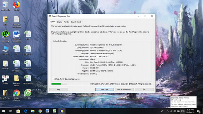Image resolution: width=203 pixels, height=114 pixels.
Task: Go to the Input tab
Action: pyautogui.click(x=79, y=22)
